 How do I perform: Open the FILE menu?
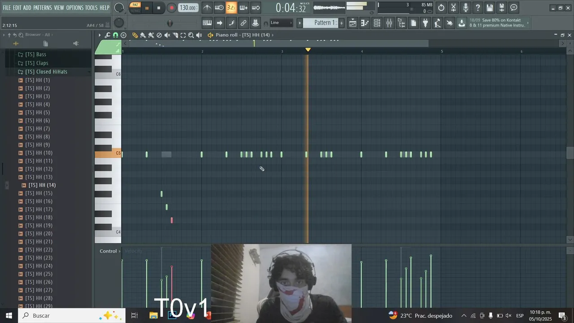[x=7, y=8]
